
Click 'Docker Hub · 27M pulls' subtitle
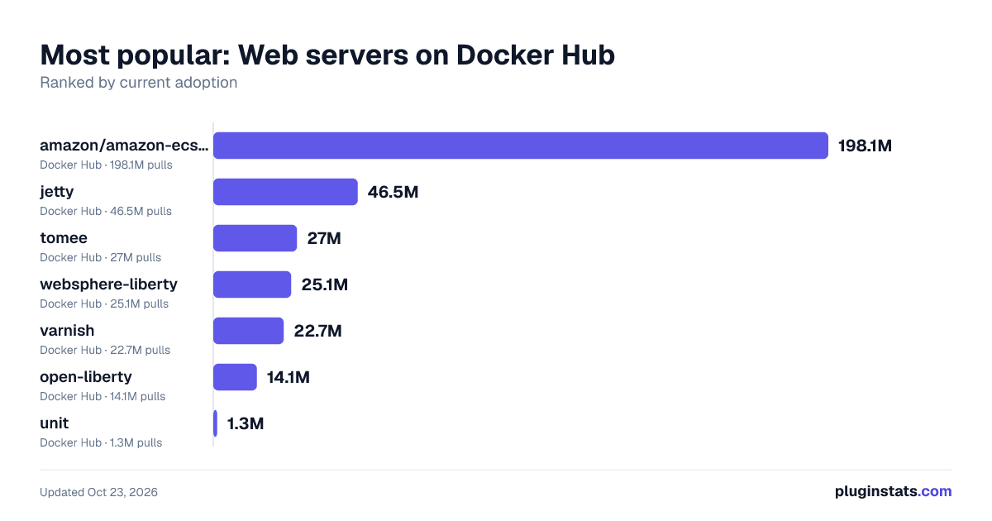[x=101, y=257]
